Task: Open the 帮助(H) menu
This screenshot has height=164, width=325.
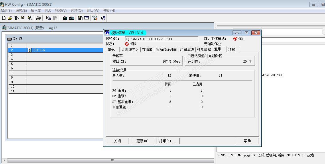Action: (109, 11)
